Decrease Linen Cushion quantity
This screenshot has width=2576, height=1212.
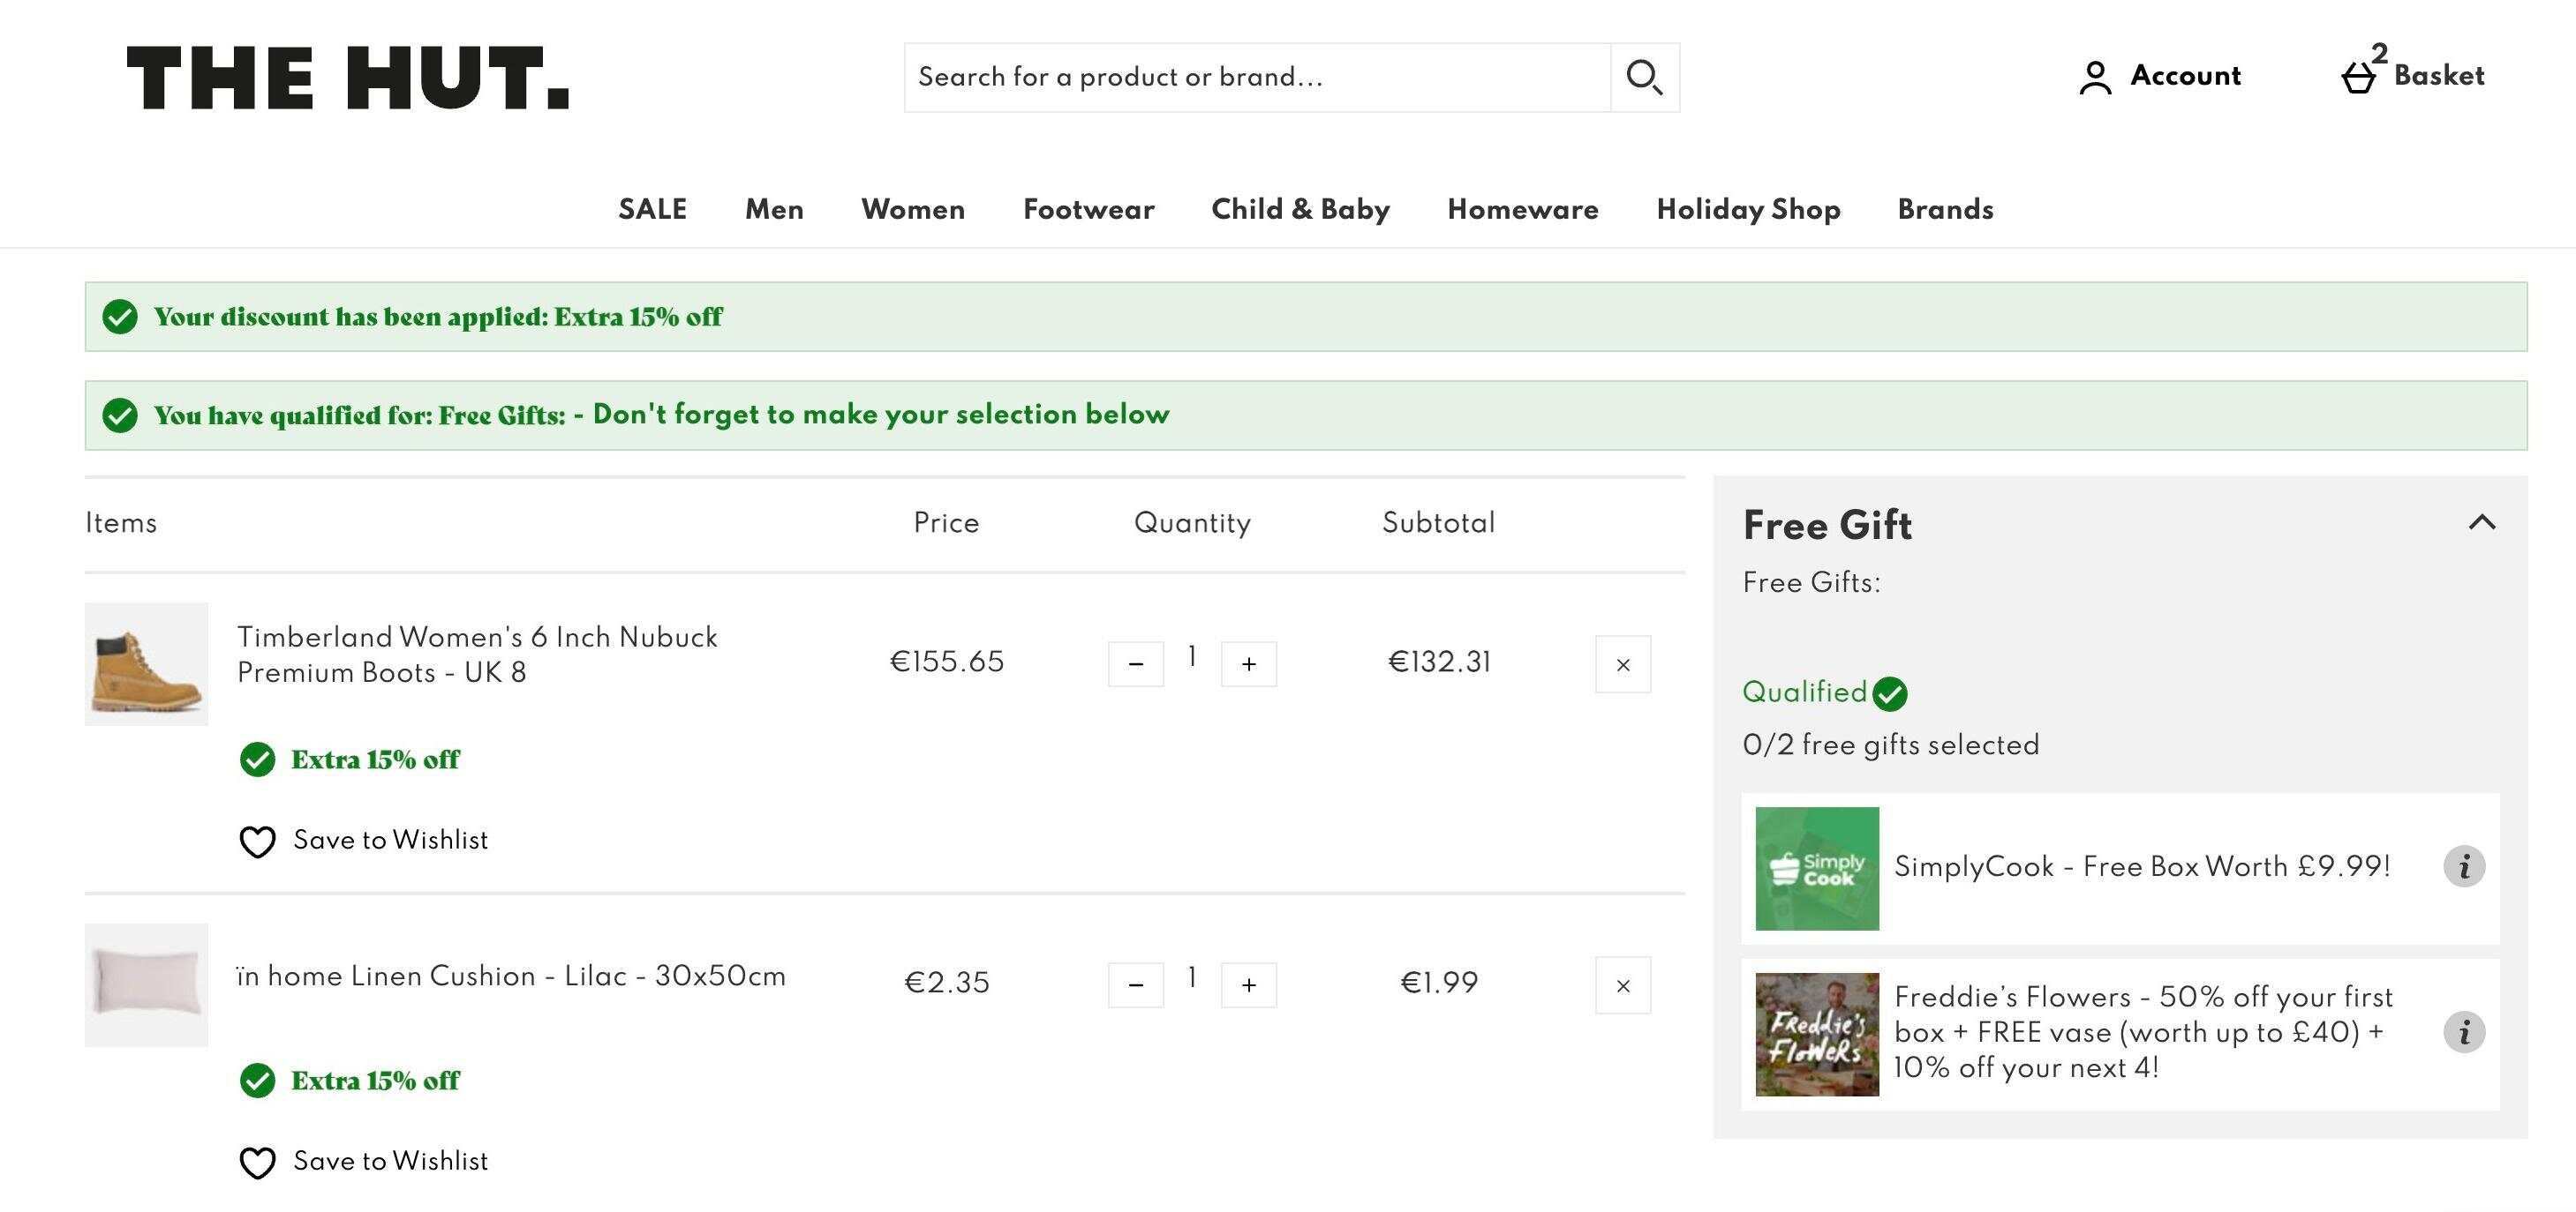[1136, 985]
